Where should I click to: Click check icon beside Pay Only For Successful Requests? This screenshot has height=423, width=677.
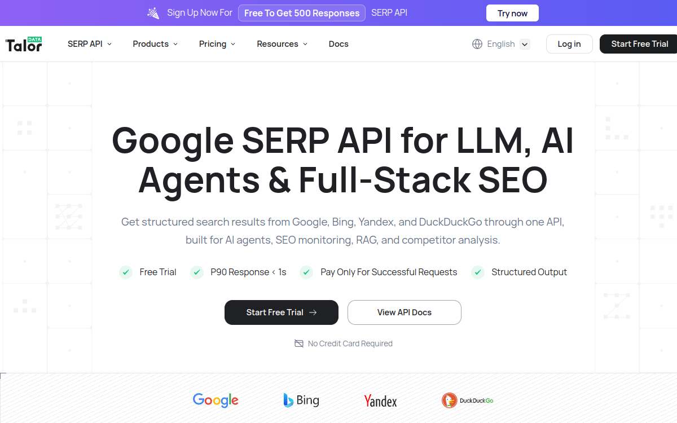click(306, 272)
